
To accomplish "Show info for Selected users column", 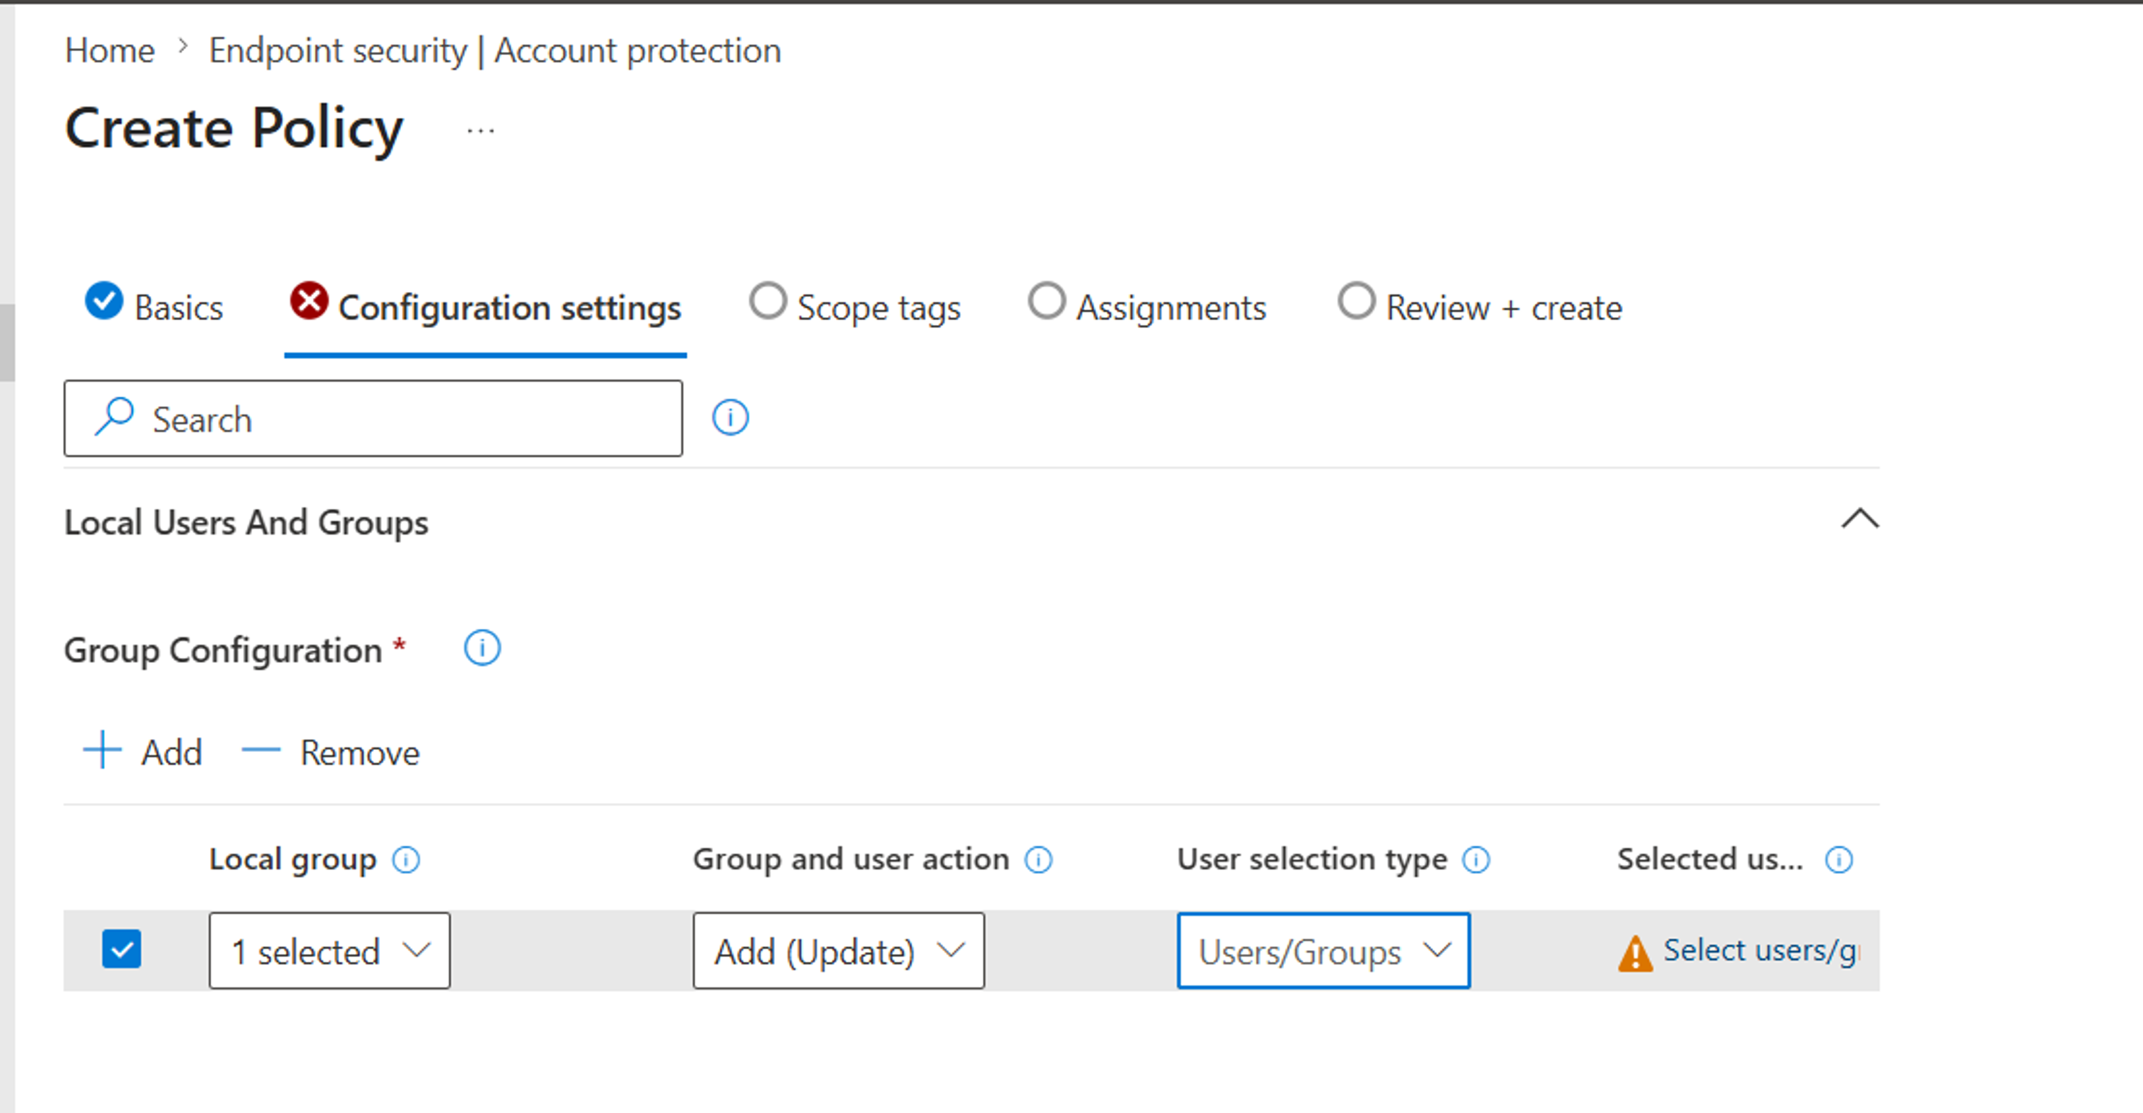I will 1838,859.
